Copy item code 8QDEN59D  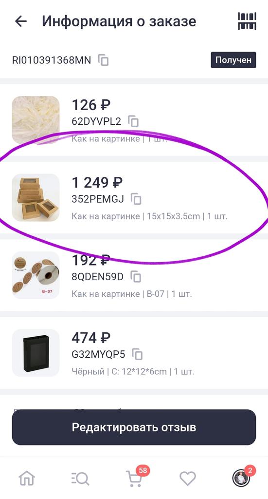[x=136, y=277]
